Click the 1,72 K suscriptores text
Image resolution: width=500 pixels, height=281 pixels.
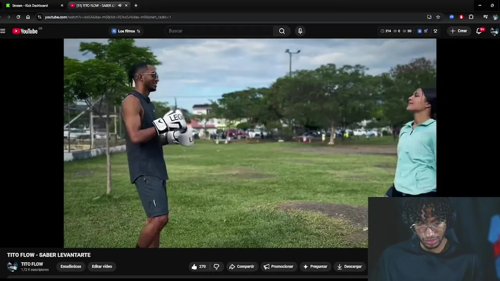point(35,270)
